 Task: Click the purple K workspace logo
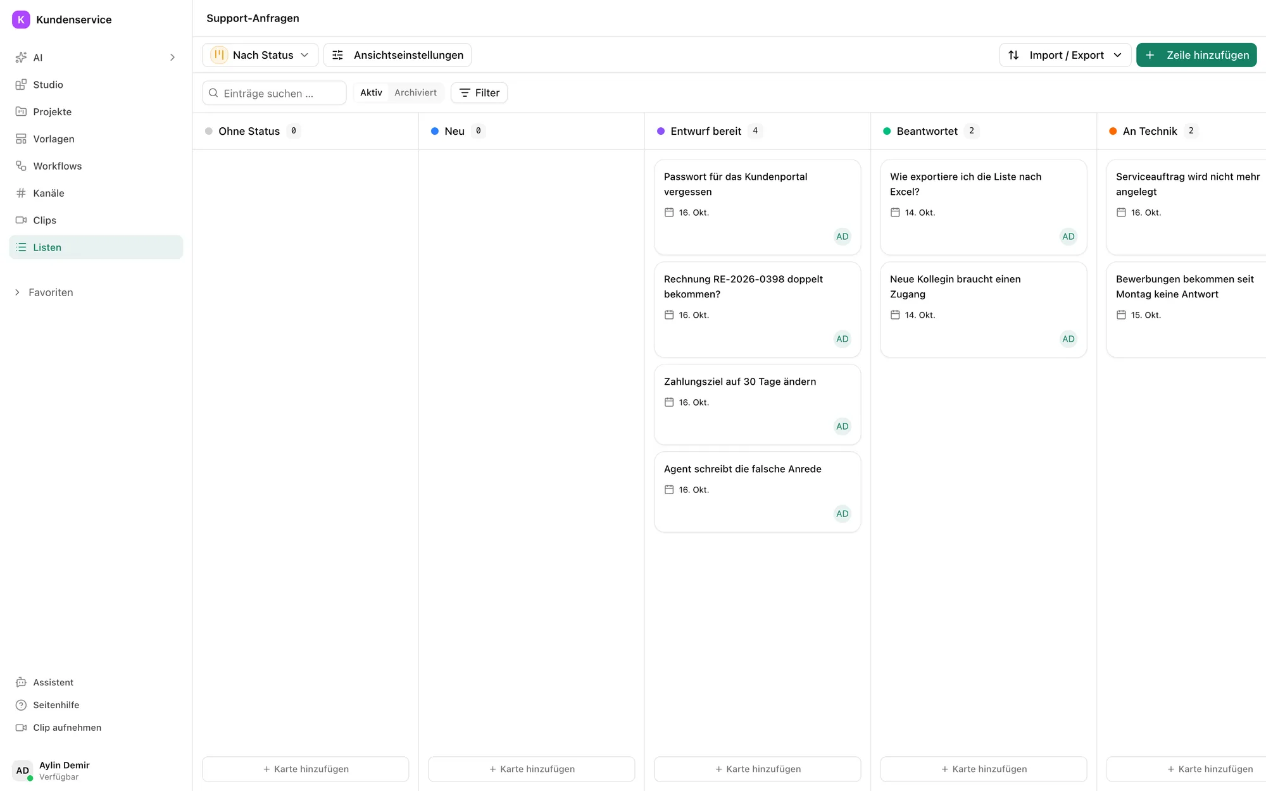coord(21,20)
